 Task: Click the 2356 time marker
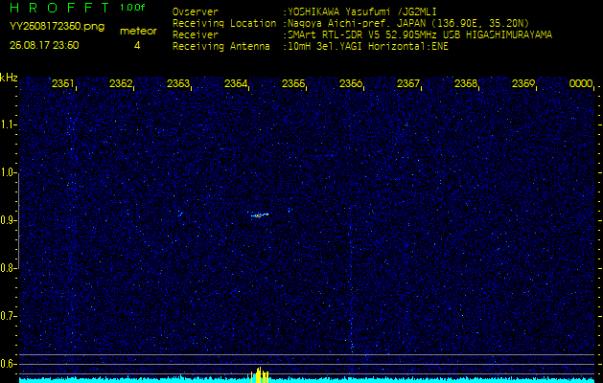351,83
